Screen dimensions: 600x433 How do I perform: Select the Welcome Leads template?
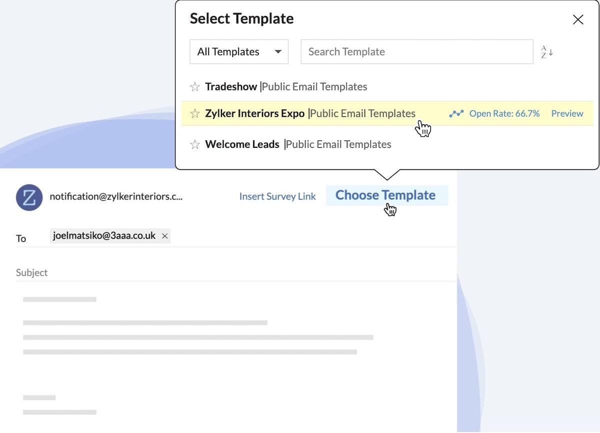(242, 145)
